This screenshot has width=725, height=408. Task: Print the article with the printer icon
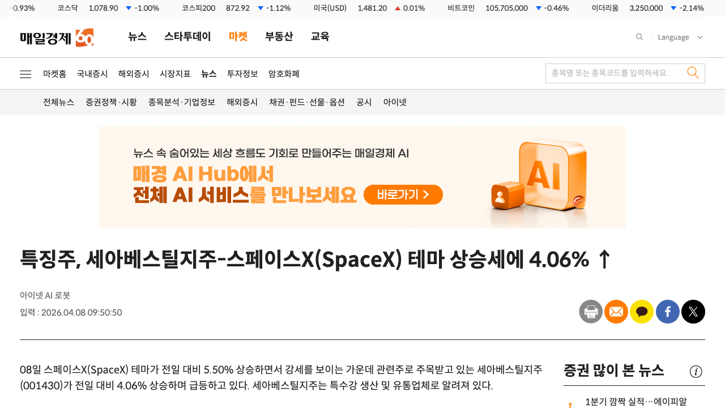(591, 312)
